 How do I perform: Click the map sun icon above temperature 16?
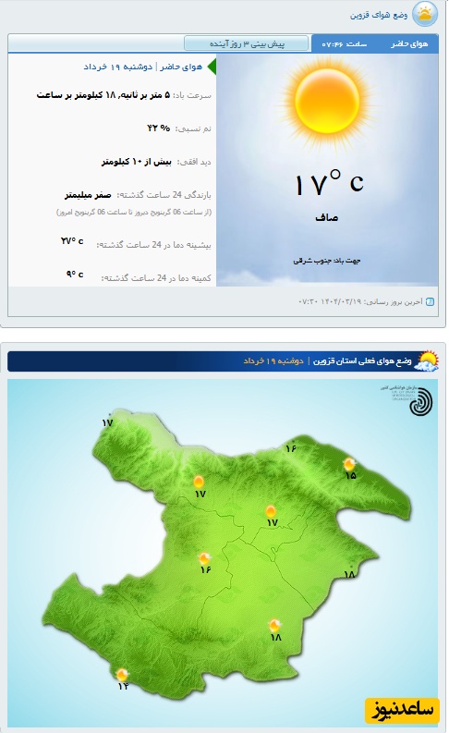click(x=204, y=558)
